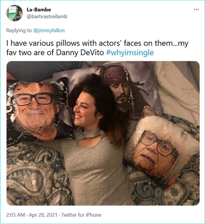The height and width of the screenshot is (224, 205).
Task: Open the three-dot more options menu
Action: (x=196, y=9)
